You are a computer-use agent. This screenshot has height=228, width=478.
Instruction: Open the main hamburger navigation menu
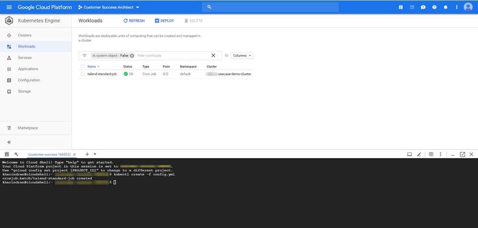(9, 7)
